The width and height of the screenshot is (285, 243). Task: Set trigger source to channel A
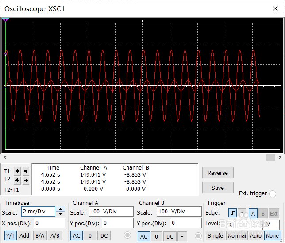pos(253,213)
